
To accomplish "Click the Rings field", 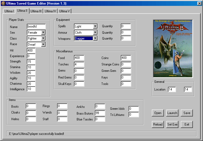I will [62, 106].
